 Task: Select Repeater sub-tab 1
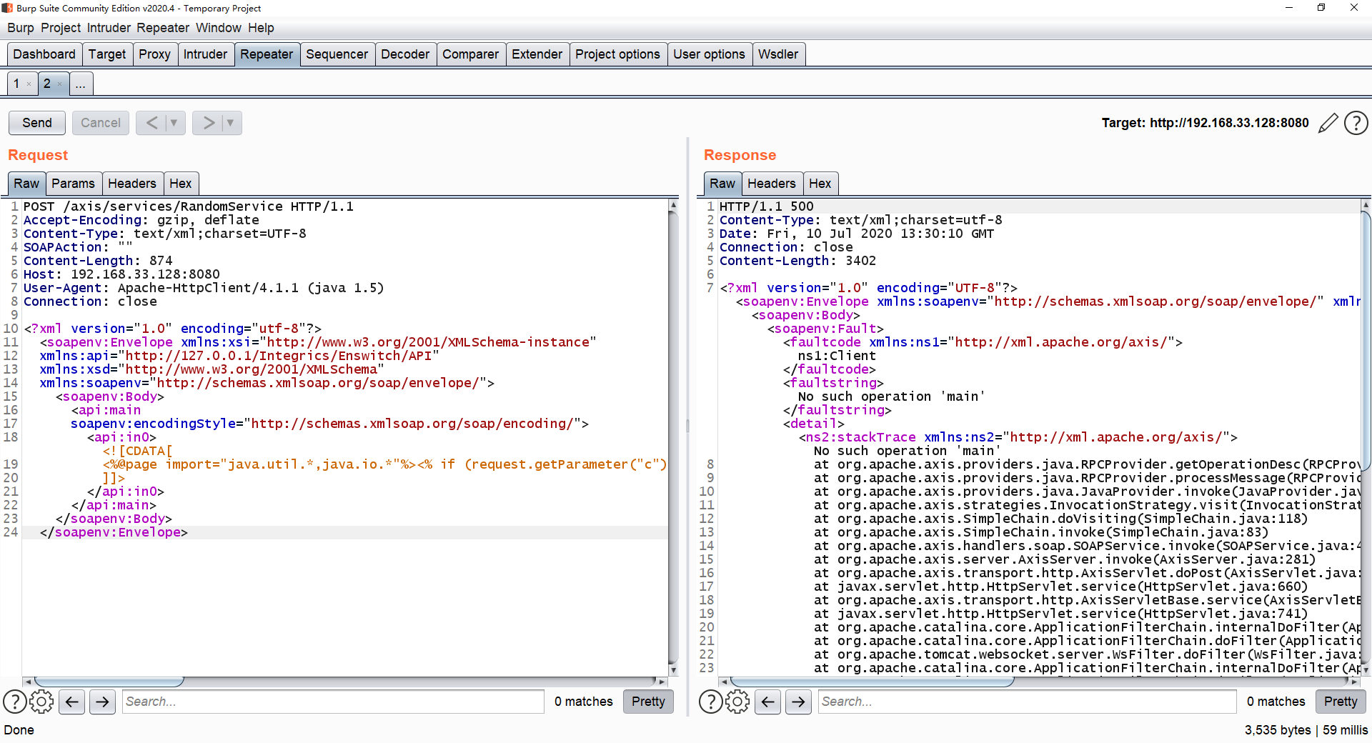(16, 84)
